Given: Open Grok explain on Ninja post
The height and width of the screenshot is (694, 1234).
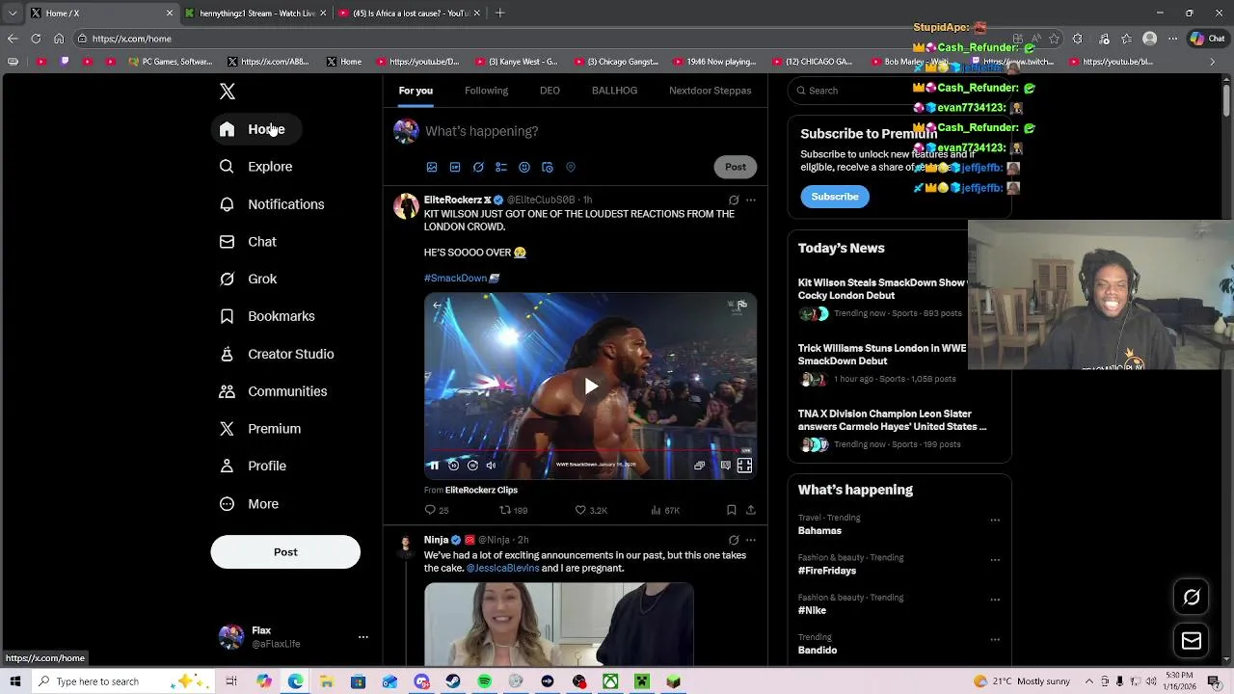Looking at the screenshot, I should point(734,540).
